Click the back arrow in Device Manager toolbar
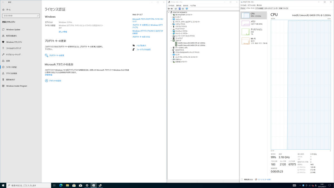334x188 pixels. coord(168,9)
